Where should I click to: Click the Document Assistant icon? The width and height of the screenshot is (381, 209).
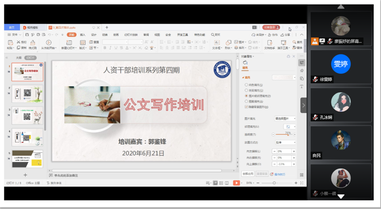tap(269, 43)
